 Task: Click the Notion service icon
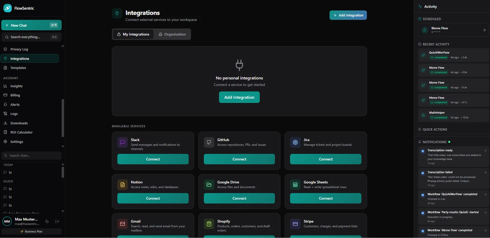123,185
